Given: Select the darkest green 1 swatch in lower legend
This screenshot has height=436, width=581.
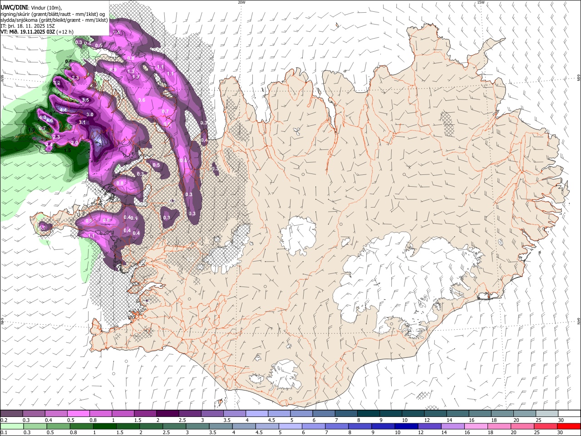Looking at the screenshot, I should click(x=104, y=426).
